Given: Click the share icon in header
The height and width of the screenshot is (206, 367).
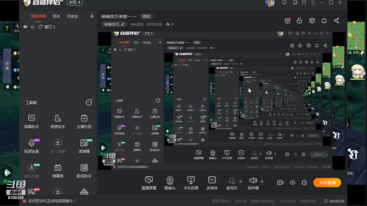Looking at the screenshot, I should [x=337, y=21].
